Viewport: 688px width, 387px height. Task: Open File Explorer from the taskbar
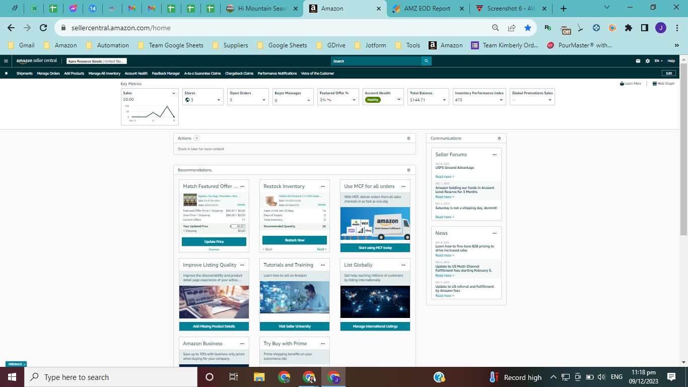pyautogui.click(x=259, y=377)
